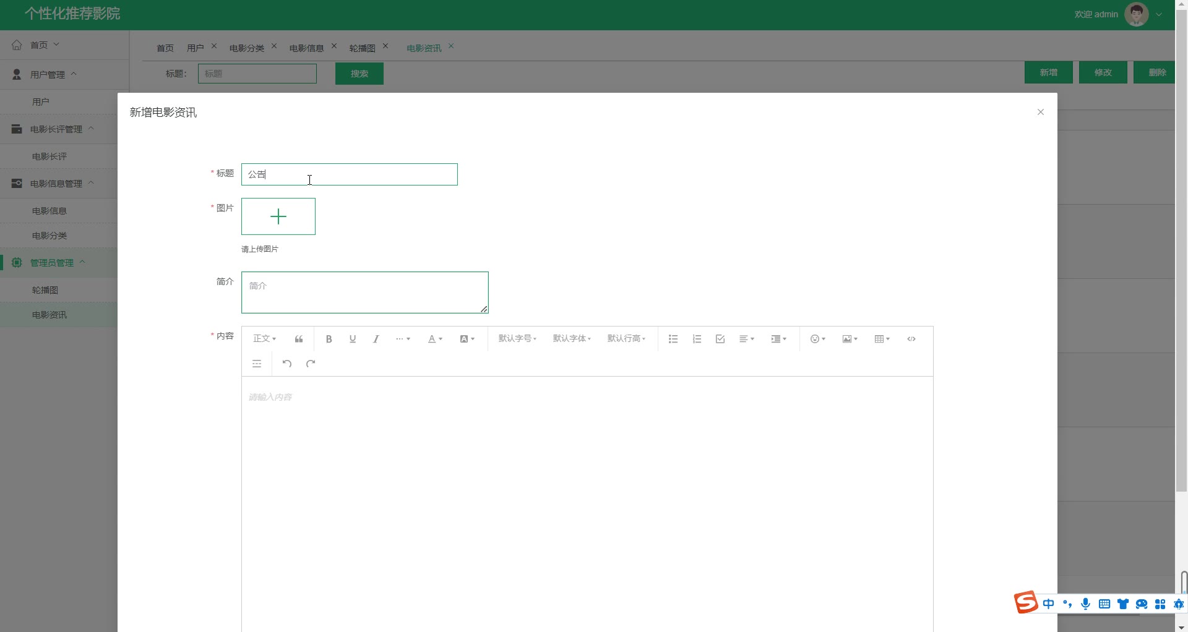Open 电影信息 in the sidebar
Image resolution: width=1188 pixels, height=632 pixels.
[x=59, y=211]
